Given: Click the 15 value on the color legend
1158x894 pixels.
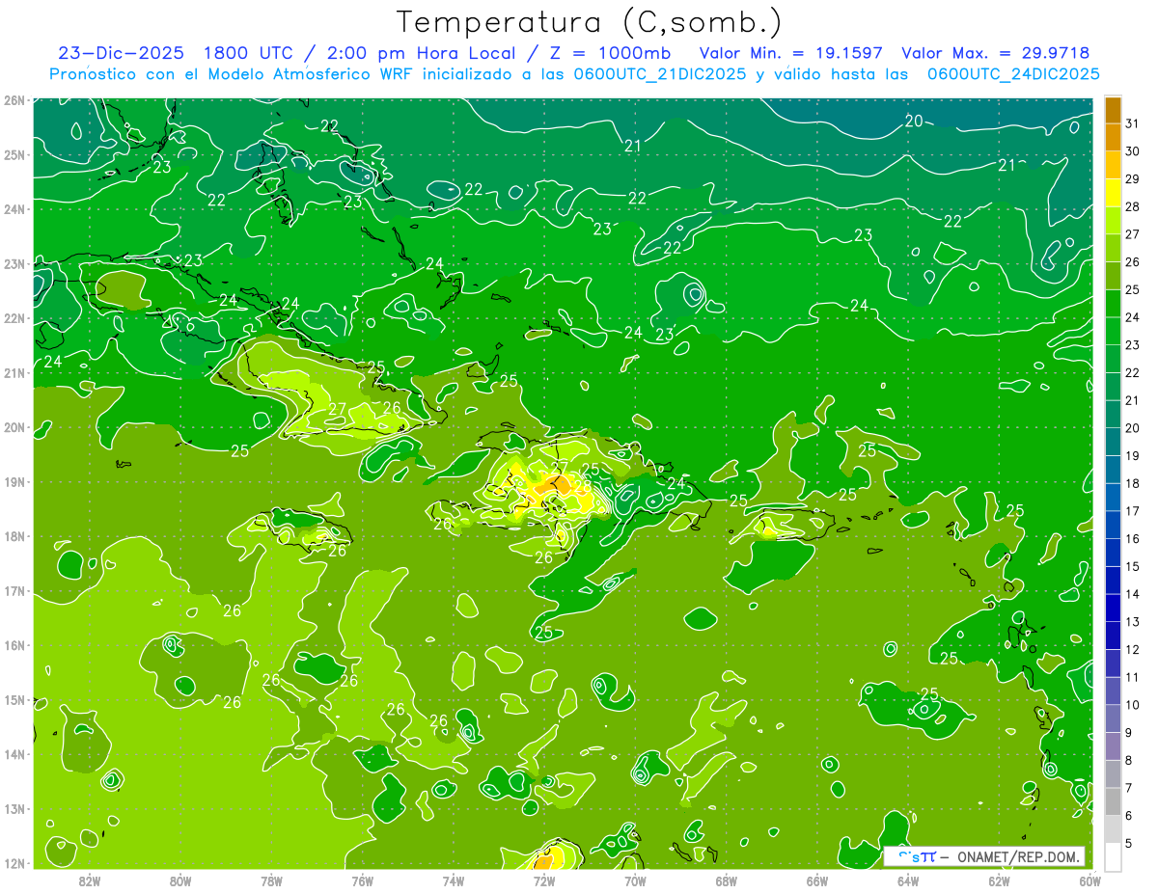Looking at the screenshot, I should click(x=1133, y=566).
